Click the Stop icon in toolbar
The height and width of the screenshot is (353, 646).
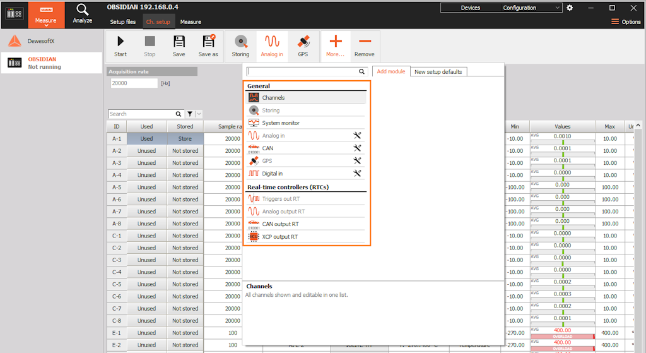pos(150,41)
